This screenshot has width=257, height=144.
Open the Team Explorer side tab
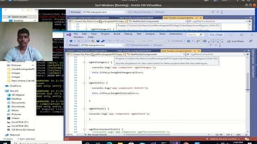253,72
